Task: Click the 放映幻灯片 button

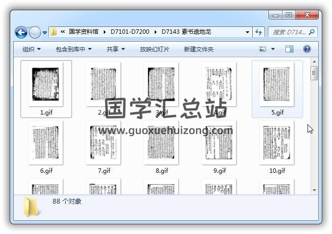Action: (x=154, y=49)
